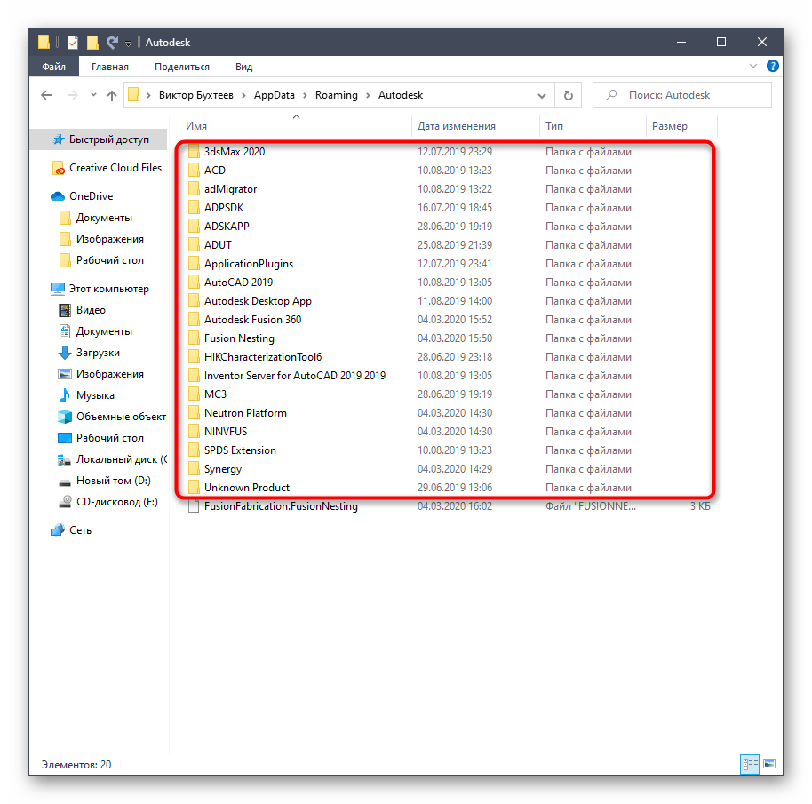This screenshot has height=804, width=812.
Task: Open the Customize Quick Access Toolbar dropdown
Action: pyautogui.click(x=129, y=44)
